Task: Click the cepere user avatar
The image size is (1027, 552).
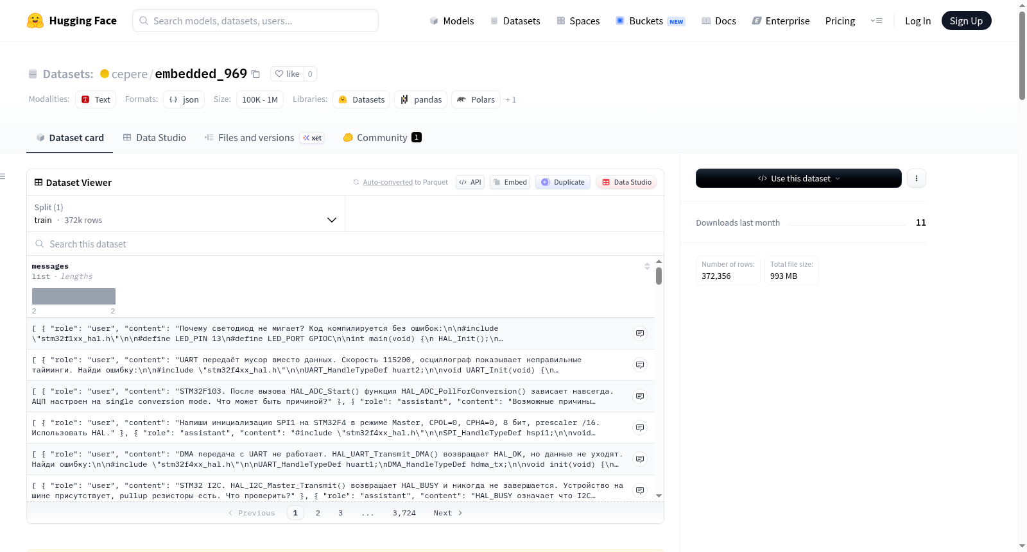Action: click(x=105, y=74)
